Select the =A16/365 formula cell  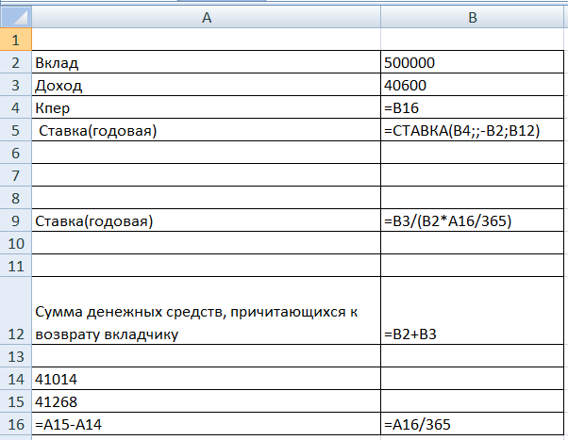point(473,424)
